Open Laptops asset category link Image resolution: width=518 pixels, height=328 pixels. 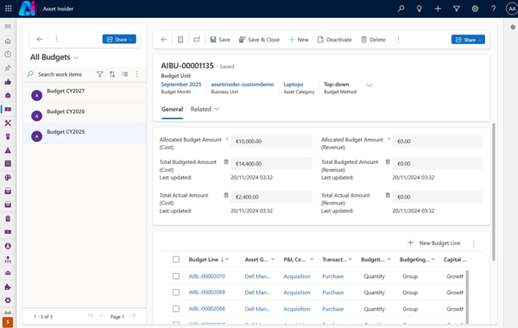coord(294,85)
